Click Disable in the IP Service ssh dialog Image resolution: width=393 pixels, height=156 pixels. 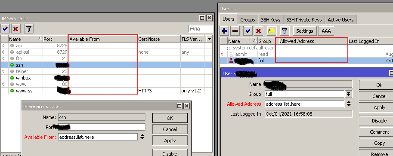[170, 153]
